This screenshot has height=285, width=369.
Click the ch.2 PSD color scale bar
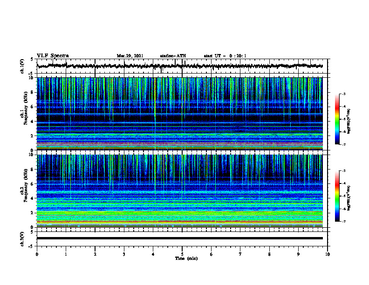[337, 196]
